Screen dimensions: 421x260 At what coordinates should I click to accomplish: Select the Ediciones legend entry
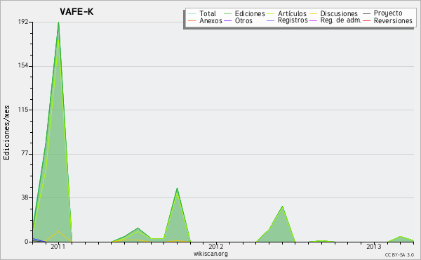tap(250, 13)
